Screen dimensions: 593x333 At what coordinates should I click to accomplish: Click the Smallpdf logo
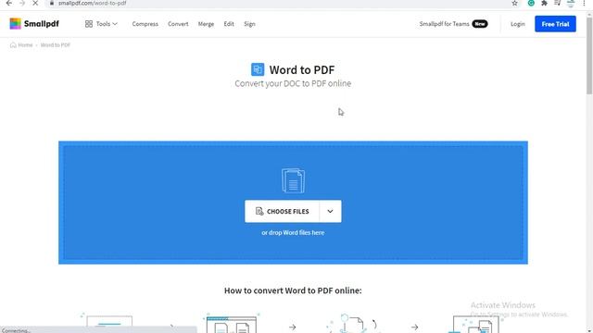34,24
